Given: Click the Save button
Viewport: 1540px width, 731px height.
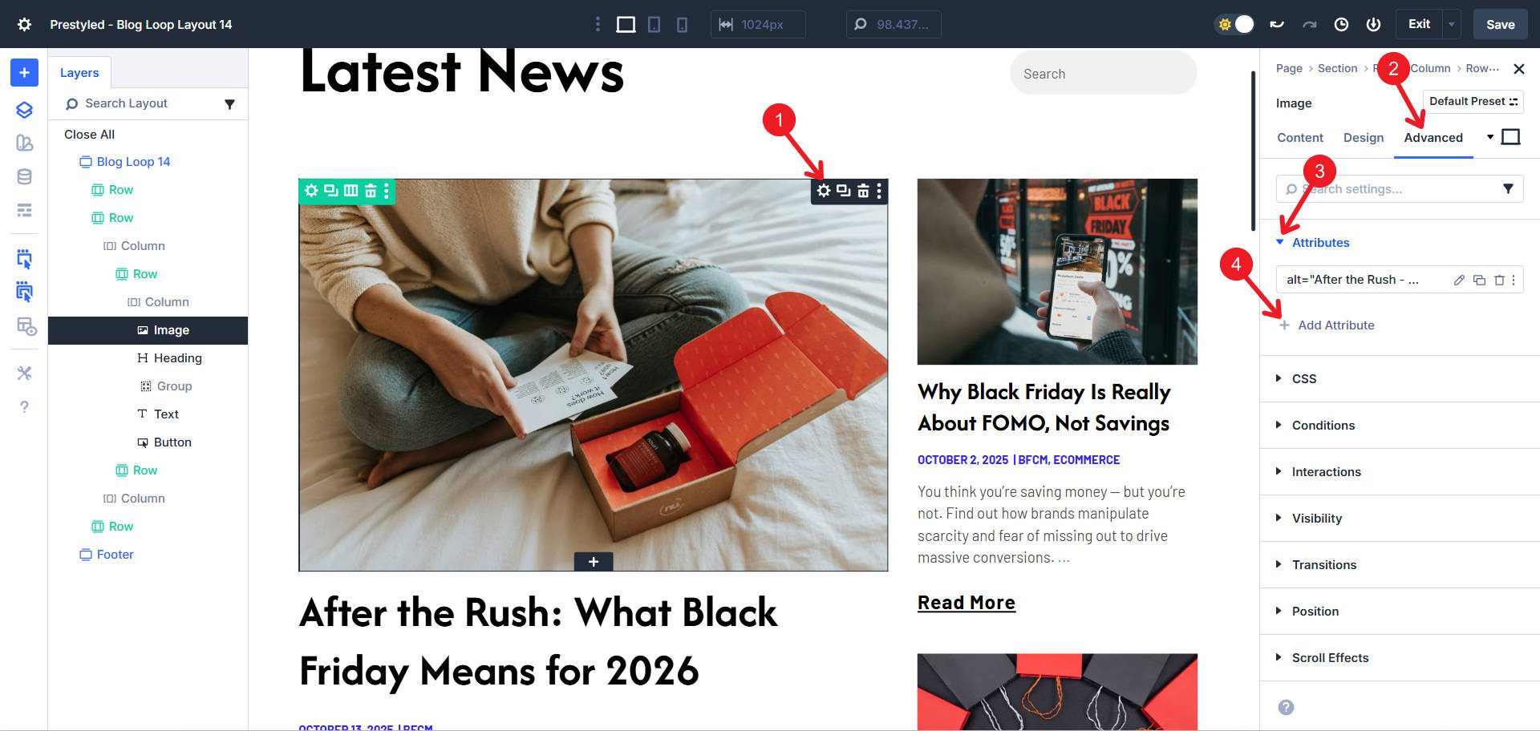Looking at the screenshot, I should [x=1500, y=25].
